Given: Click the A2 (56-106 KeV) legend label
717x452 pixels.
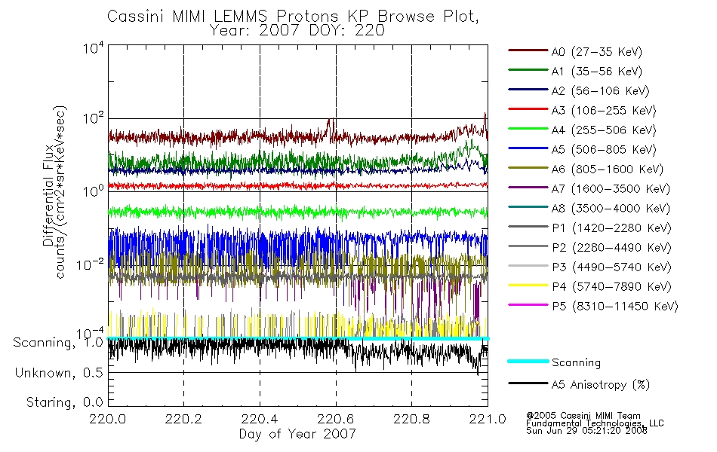Looking at the screenshot, I should [x=601, y=91].
